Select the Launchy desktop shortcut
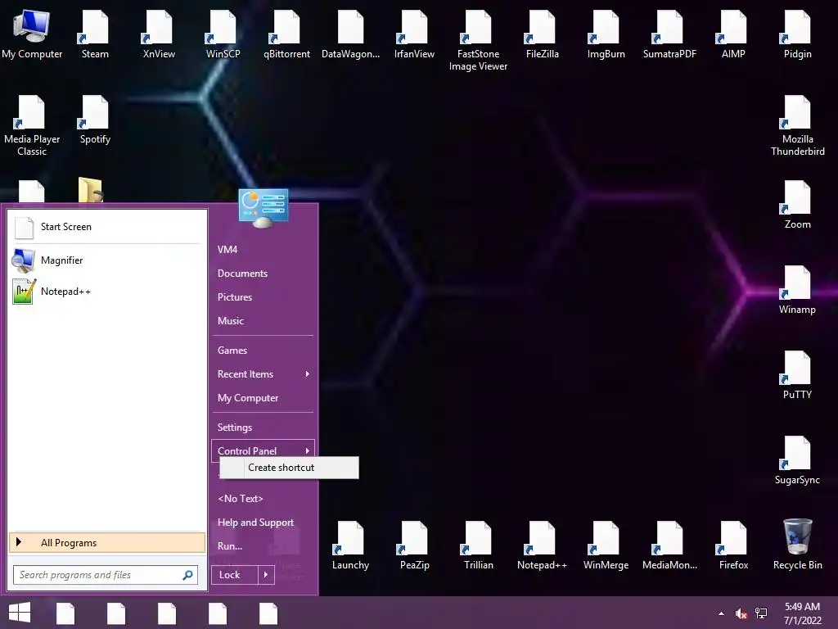838x629 pixels. pyautogui.click(x=350, y=544)
